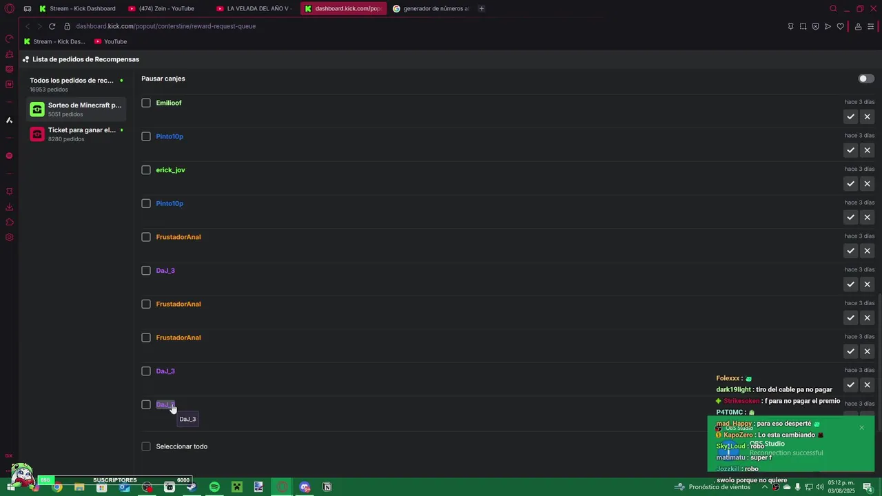This screenshot has width=882, height=496.
Task: Click the 8280 pedidos count text
Action: coord(66,139)
